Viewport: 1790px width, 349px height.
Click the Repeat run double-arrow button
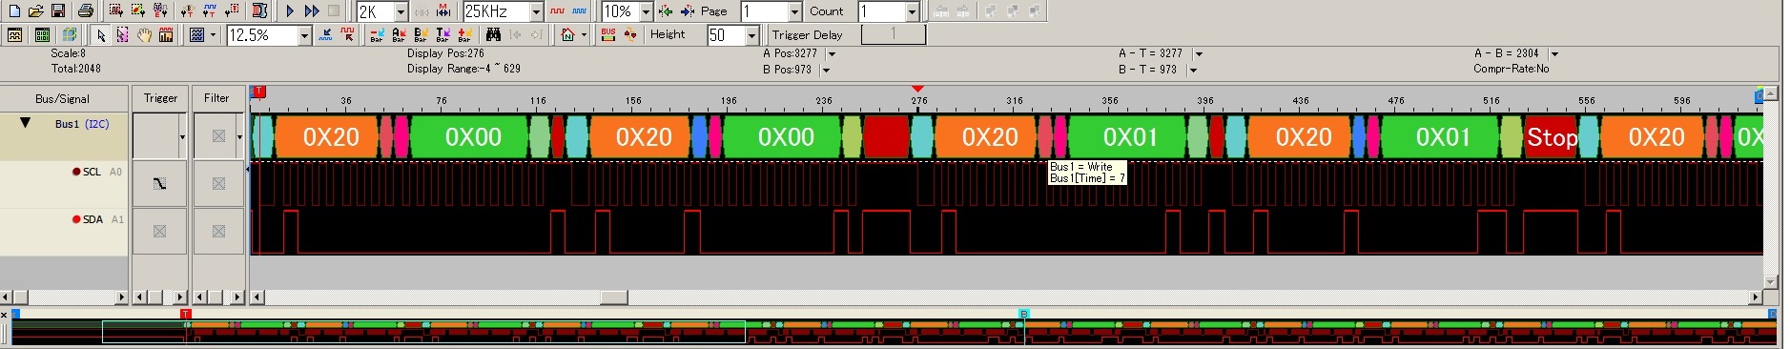pyautogui.click(x=312, y=10)
